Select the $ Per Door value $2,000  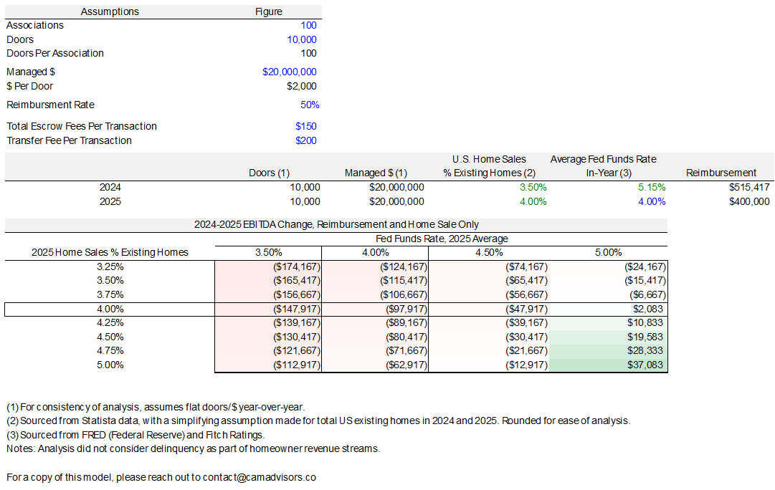coord(302,87)
